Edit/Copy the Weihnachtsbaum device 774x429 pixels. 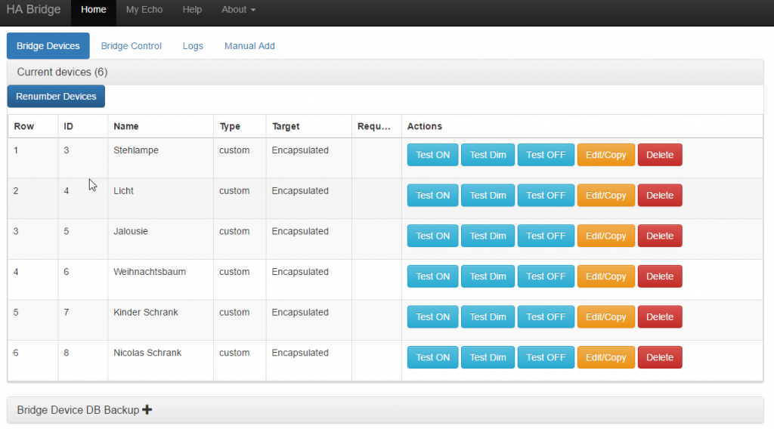point(605,276)
